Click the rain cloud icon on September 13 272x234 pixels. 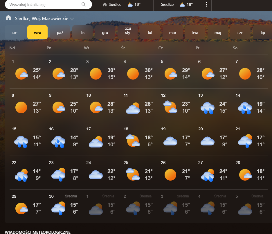(x=207, y=108)
